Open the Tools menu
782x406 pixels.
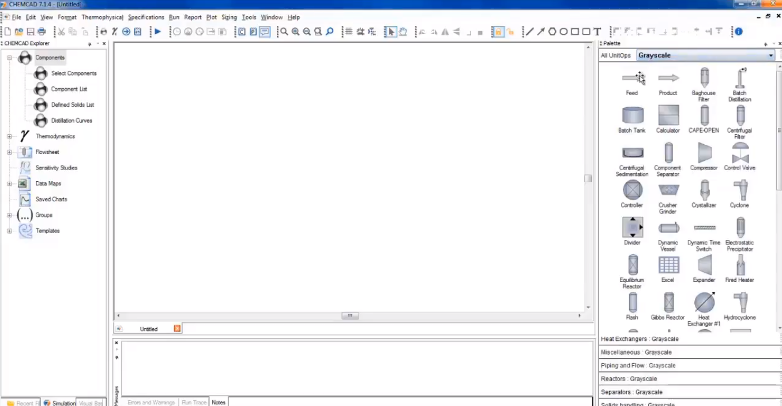click(x=249, y=17)
